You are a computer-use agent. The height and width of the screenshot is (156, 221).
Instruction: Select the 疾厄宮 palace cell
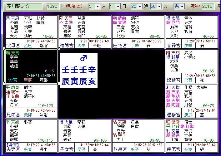pyautogui.click(x=191, y=135)
